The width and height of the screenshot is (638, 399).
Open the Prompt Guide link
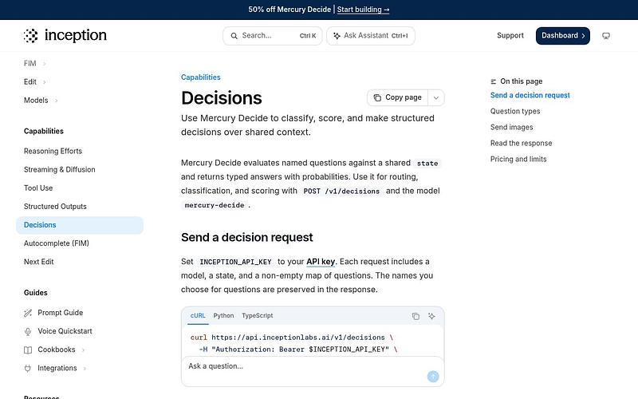[61, 313]
